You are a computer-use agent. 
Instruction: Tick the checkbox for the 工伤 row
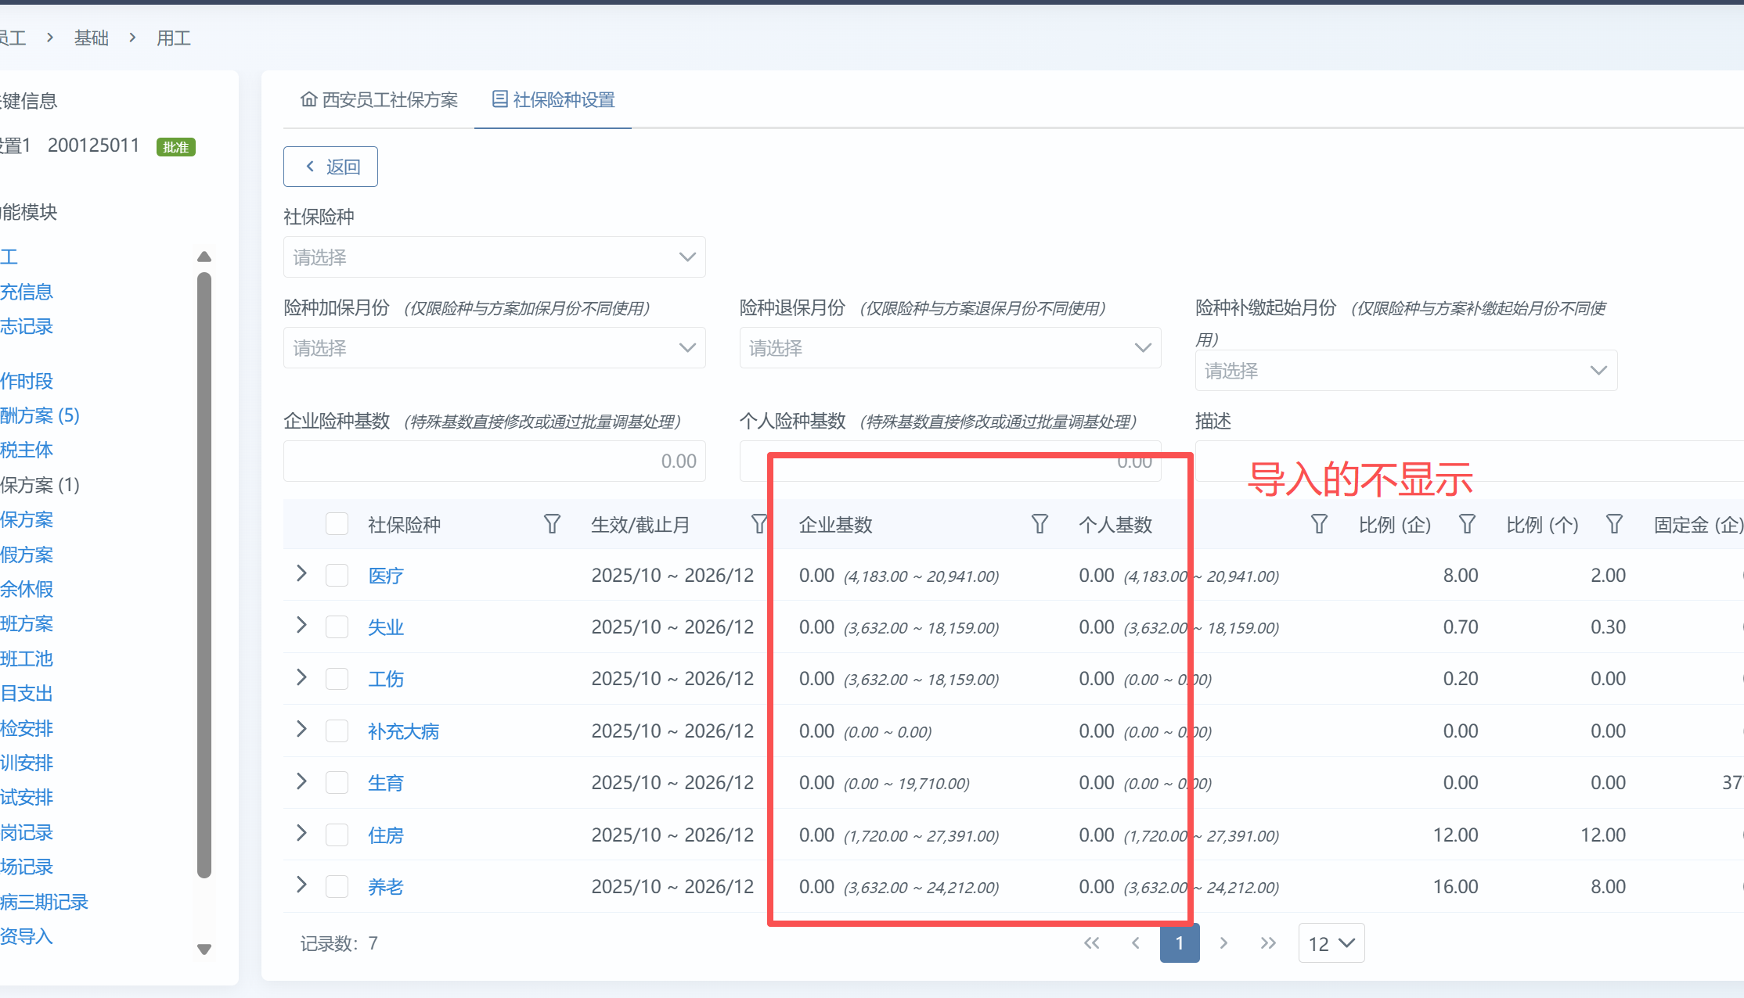coord(337,679)
